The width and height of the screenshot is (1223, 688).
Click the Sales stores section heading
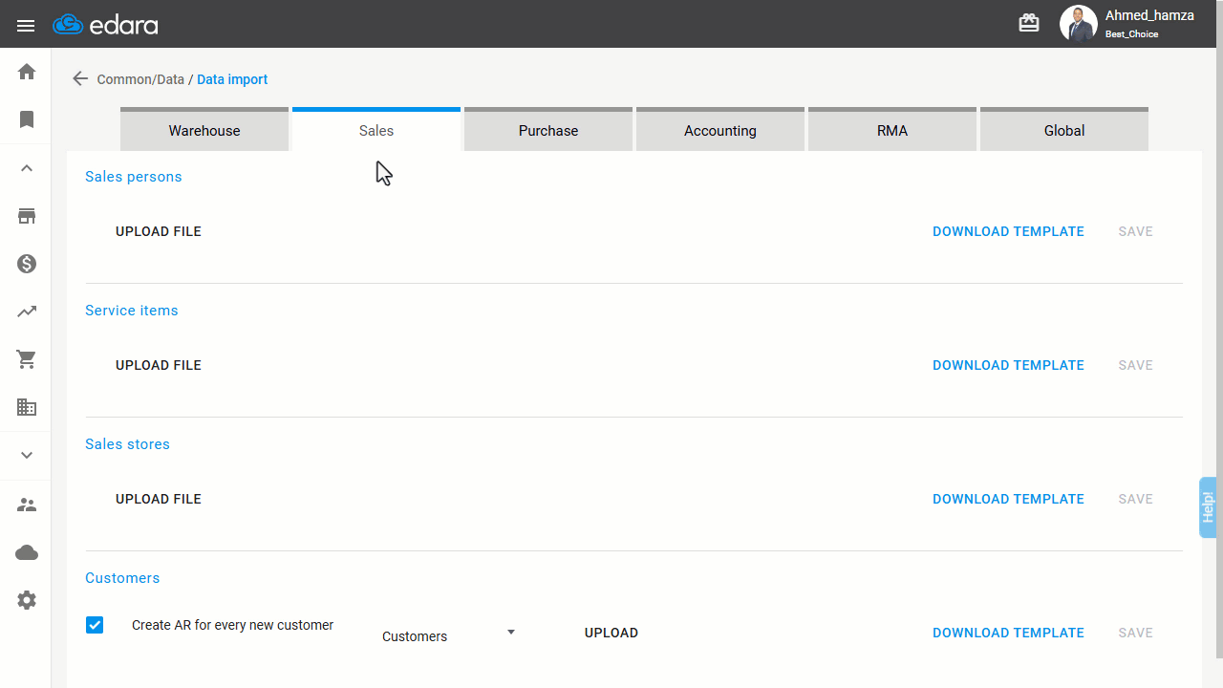pyautogui.click(x=127, y=444)
